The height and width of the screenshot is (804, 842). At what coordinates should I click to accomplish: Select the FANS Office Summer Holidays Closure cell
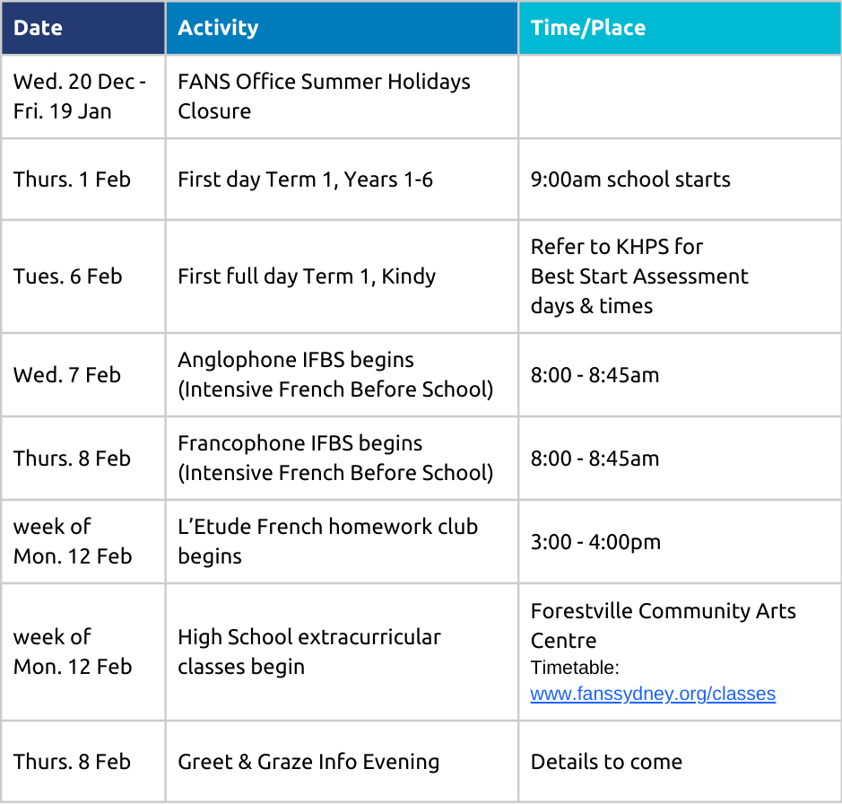[x=324, y=96]
